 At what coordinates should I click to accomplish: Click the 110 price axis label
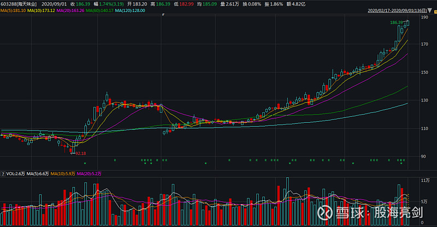point(424,128)
